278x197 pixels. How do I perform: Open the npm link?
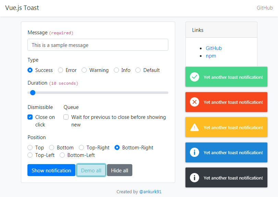click(211, 56)
